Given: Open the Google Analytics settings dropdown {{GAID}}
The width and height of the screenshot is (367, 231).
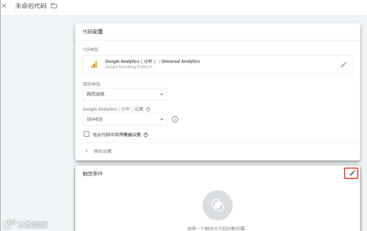Looking at the screenshot, I should [125, 119].
